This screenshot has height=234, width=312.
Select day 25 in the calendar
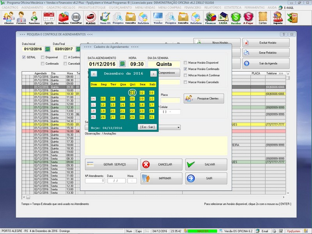93,117
